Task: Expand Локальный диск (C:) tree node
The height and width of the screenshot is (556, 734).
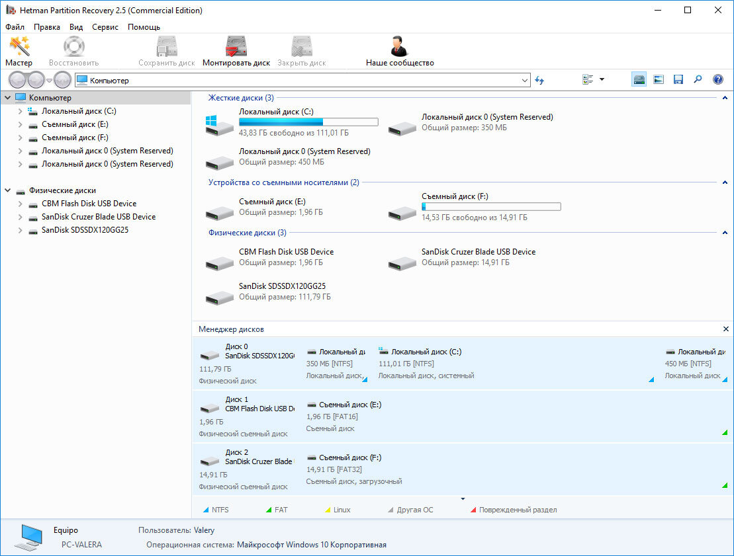Action: coord(20,111)
